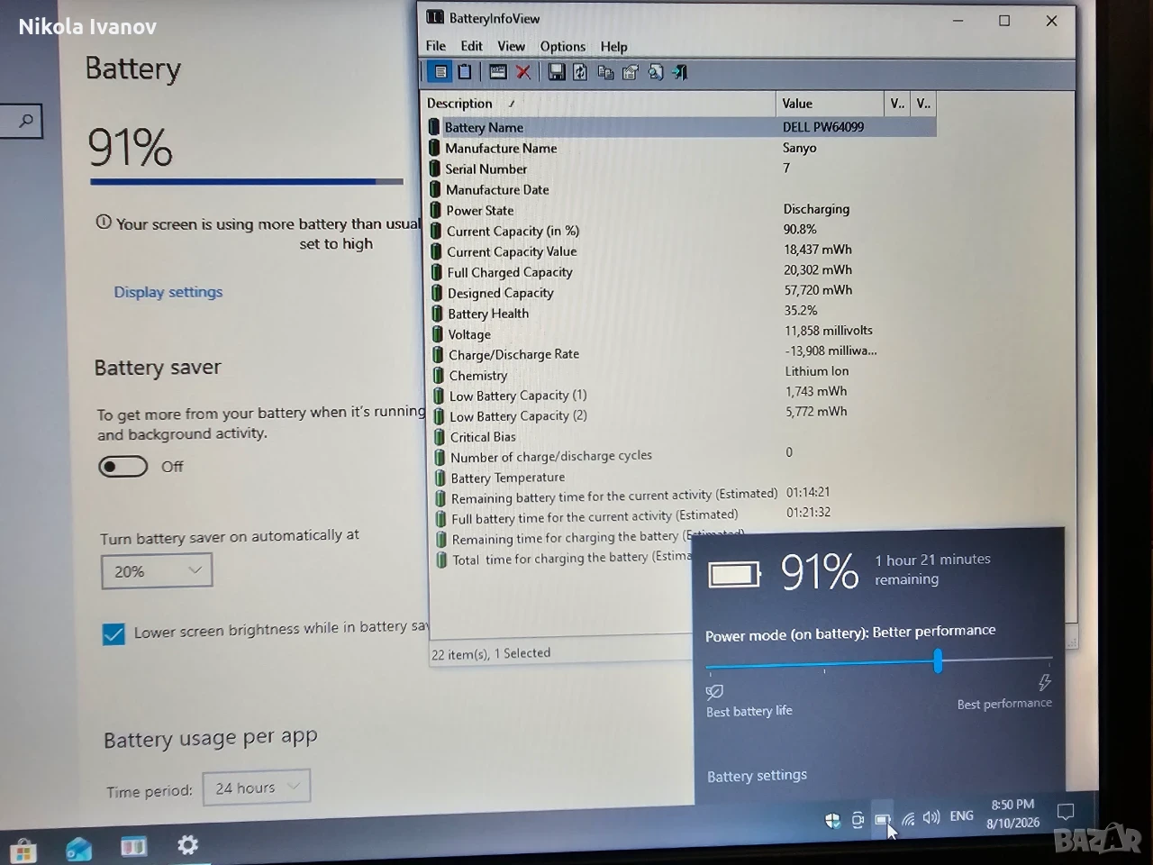The height and width of the screenshot is (865, 1153).
Task: Select the Serial Number row
Action: [682, 168]
